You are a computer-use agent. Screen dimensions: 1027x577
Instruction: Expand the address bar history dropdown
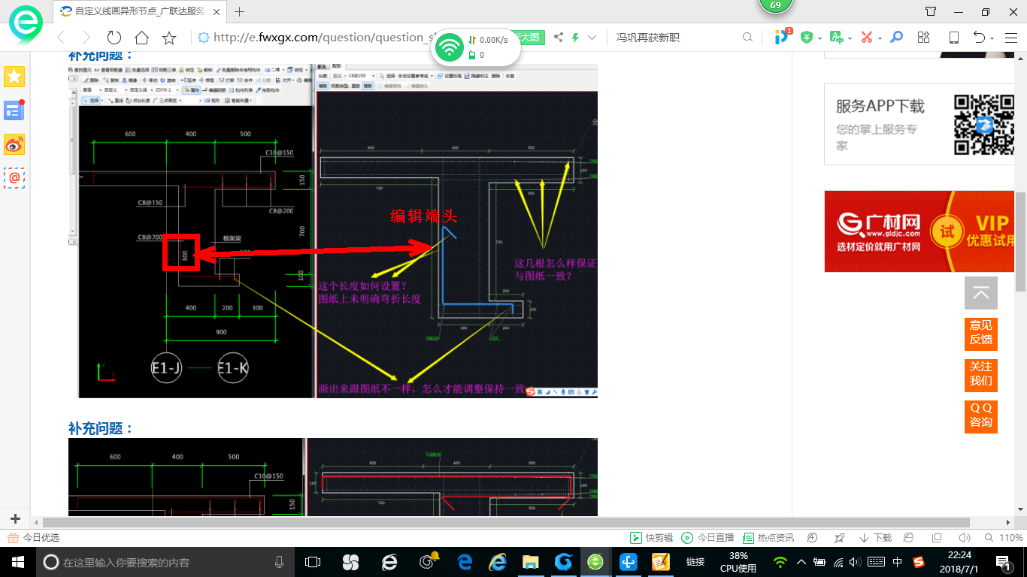tap(592, 38)
